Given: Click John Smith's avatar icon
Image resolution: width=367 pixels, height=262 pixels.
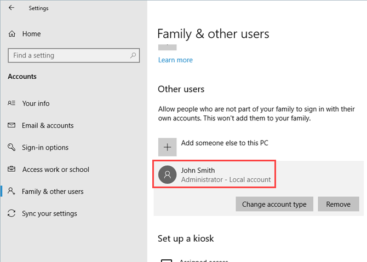Looking at the screenshot, I should (x=167, y=174).
